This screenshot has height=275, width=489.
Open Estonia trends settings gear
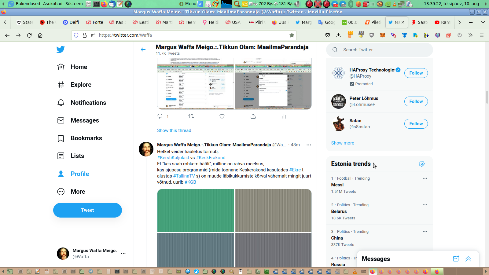422,164
